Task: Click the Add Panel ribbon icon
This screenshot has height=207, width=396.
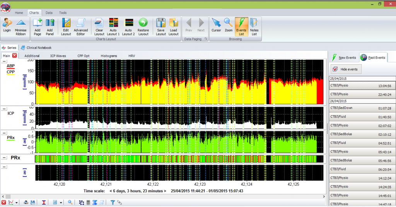Action: coord(49,27)
